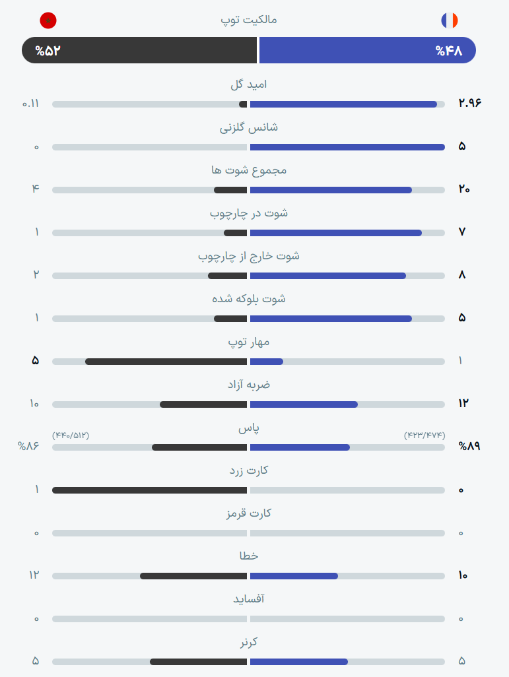509x677 pixels.
Task: Click the dark مهار توپ bar for Morocco
Action: [166, 362]
